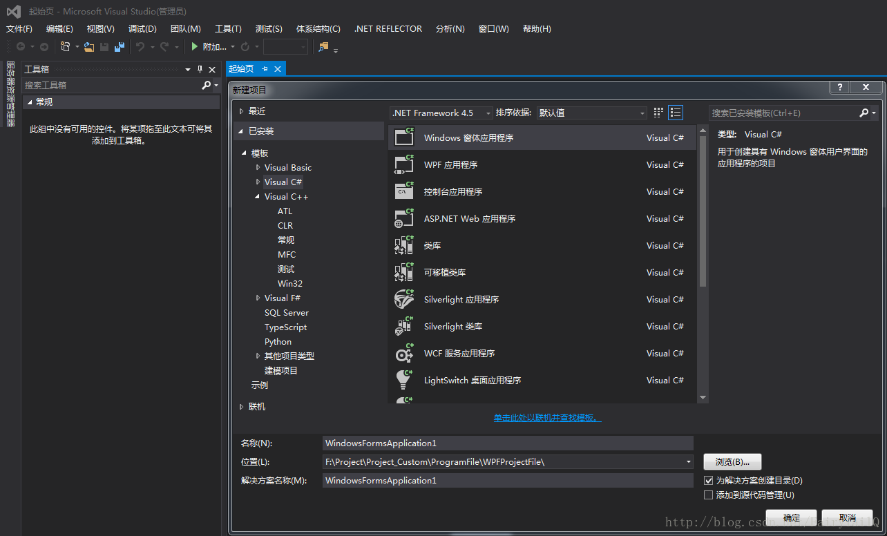887x536 pixels.
Task: Click the 解决方案名称 input field
Action: (x=508, y=480)
